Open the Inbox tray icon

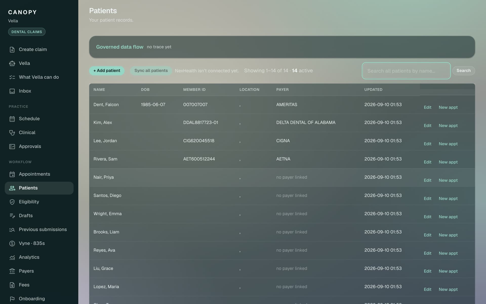coord(12,91)
